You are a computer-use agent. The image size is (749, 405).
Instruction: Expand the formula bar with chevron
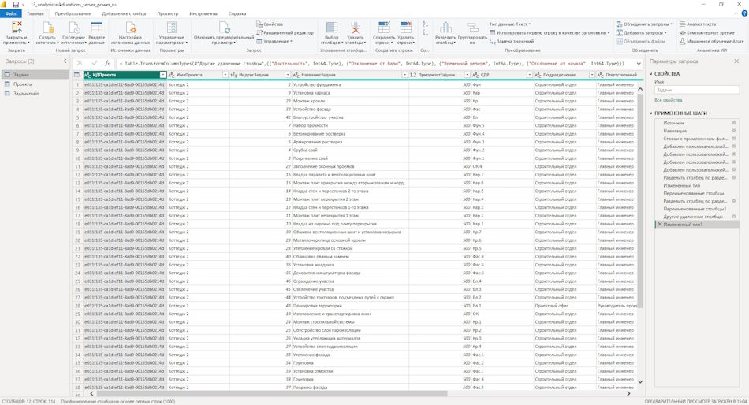tap(639, 63)
